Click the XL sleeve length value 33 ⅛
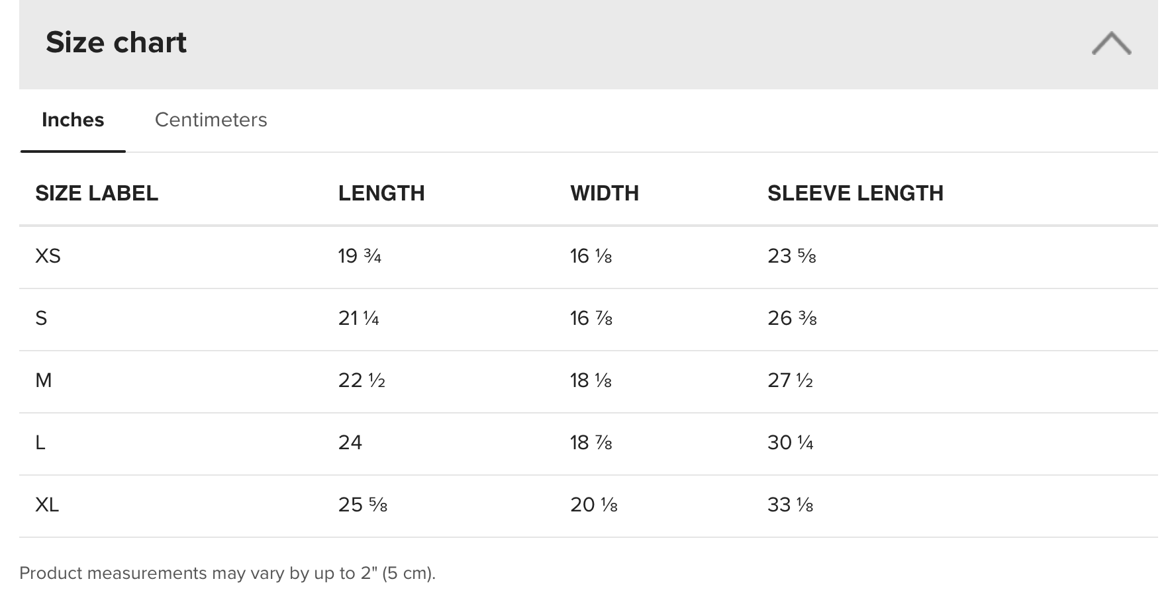1172x610 pixels. 790,505
